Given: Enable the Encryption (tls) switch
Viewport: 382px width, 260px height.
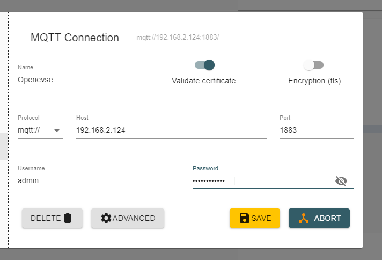Looking at the screenshot, I should tap(313, 65).
